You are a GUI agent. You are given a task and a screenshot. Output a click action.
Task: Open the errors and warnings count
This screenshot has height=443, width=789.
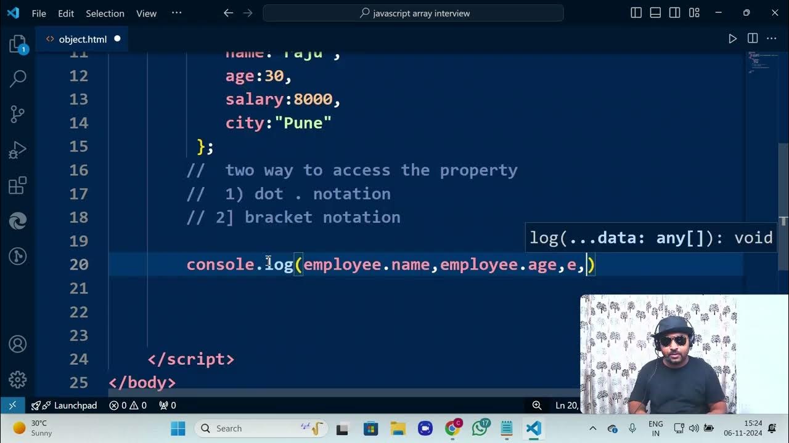pyautogui.click(x=128, y=405)
